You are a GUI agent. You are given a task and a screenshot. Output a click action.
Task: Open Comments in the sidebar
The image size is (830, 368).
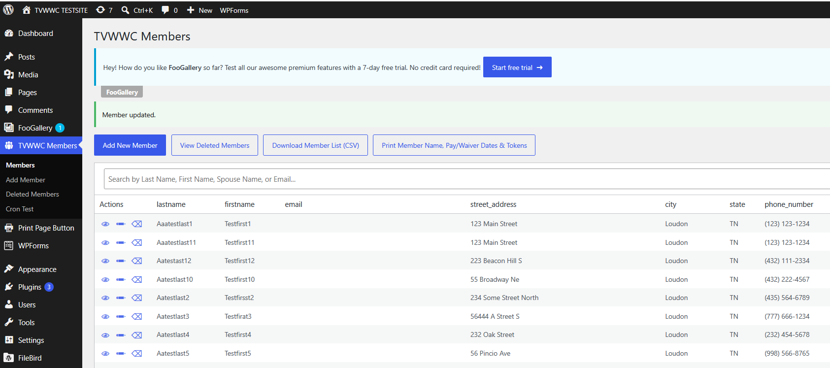click(41, 110)
